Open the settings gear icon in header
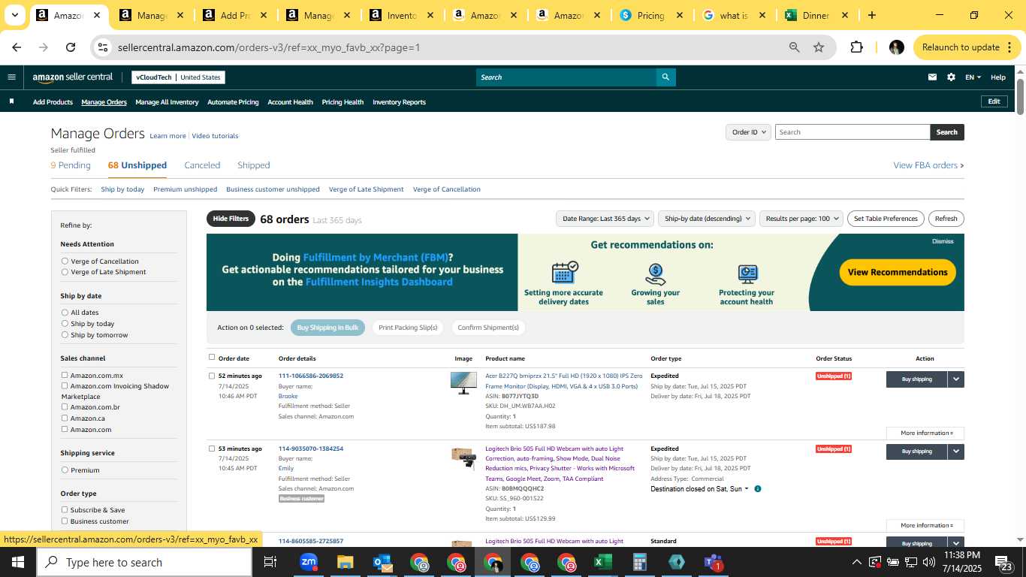 [x=951, y=77]
